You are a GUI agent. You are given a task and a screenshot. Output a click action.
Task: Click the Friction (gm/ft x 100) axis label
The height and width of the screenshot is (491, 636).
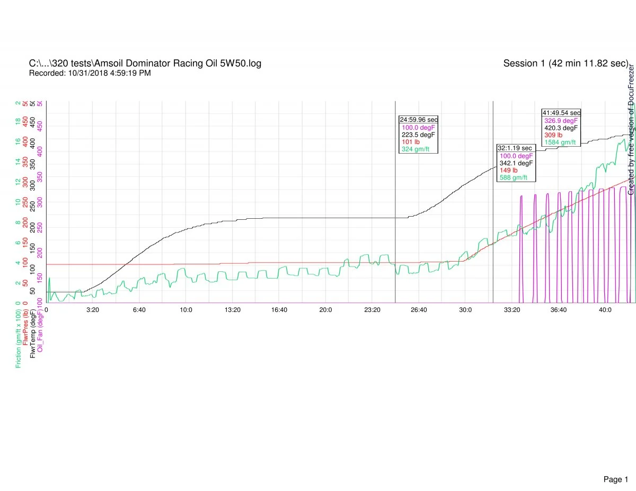tap(19, 339)
